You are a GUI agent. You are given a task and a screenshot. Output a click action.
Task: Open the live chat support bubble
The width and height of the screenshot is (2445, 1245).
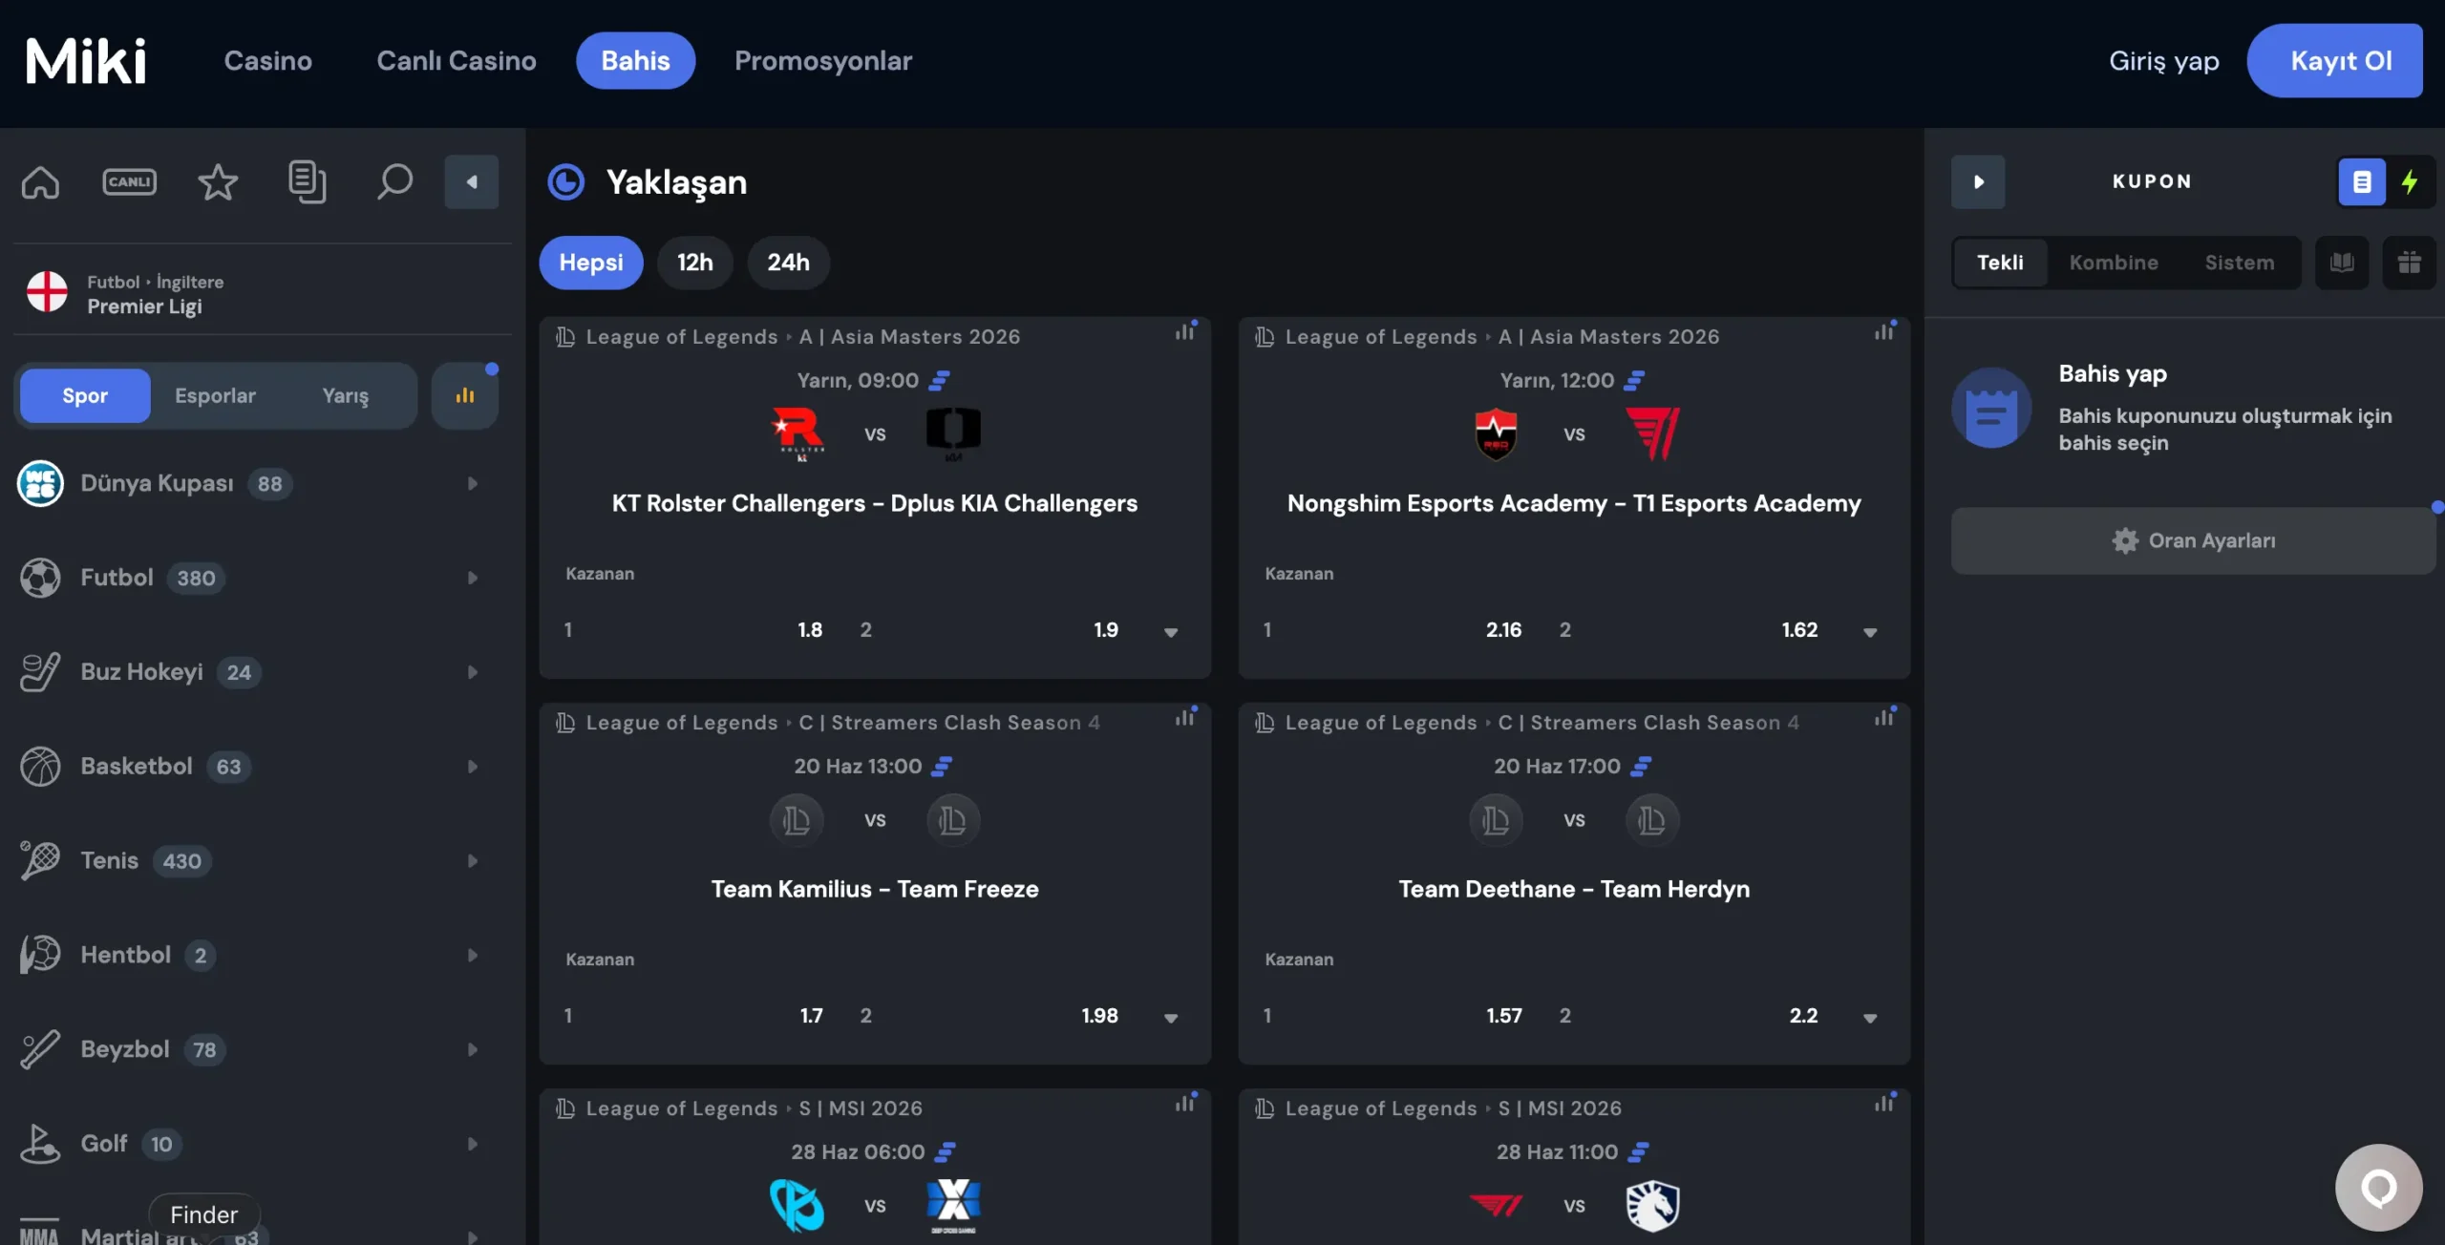[2378, 1188]
